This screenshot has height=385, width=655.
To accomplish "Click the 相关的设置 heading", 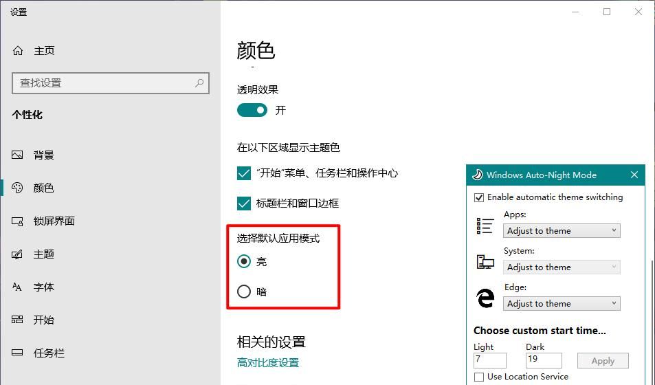I will 271,342.
